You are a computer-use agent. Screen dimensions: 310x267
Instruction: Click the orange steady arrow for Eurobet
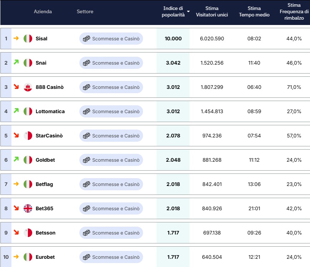tap(16, 257)
